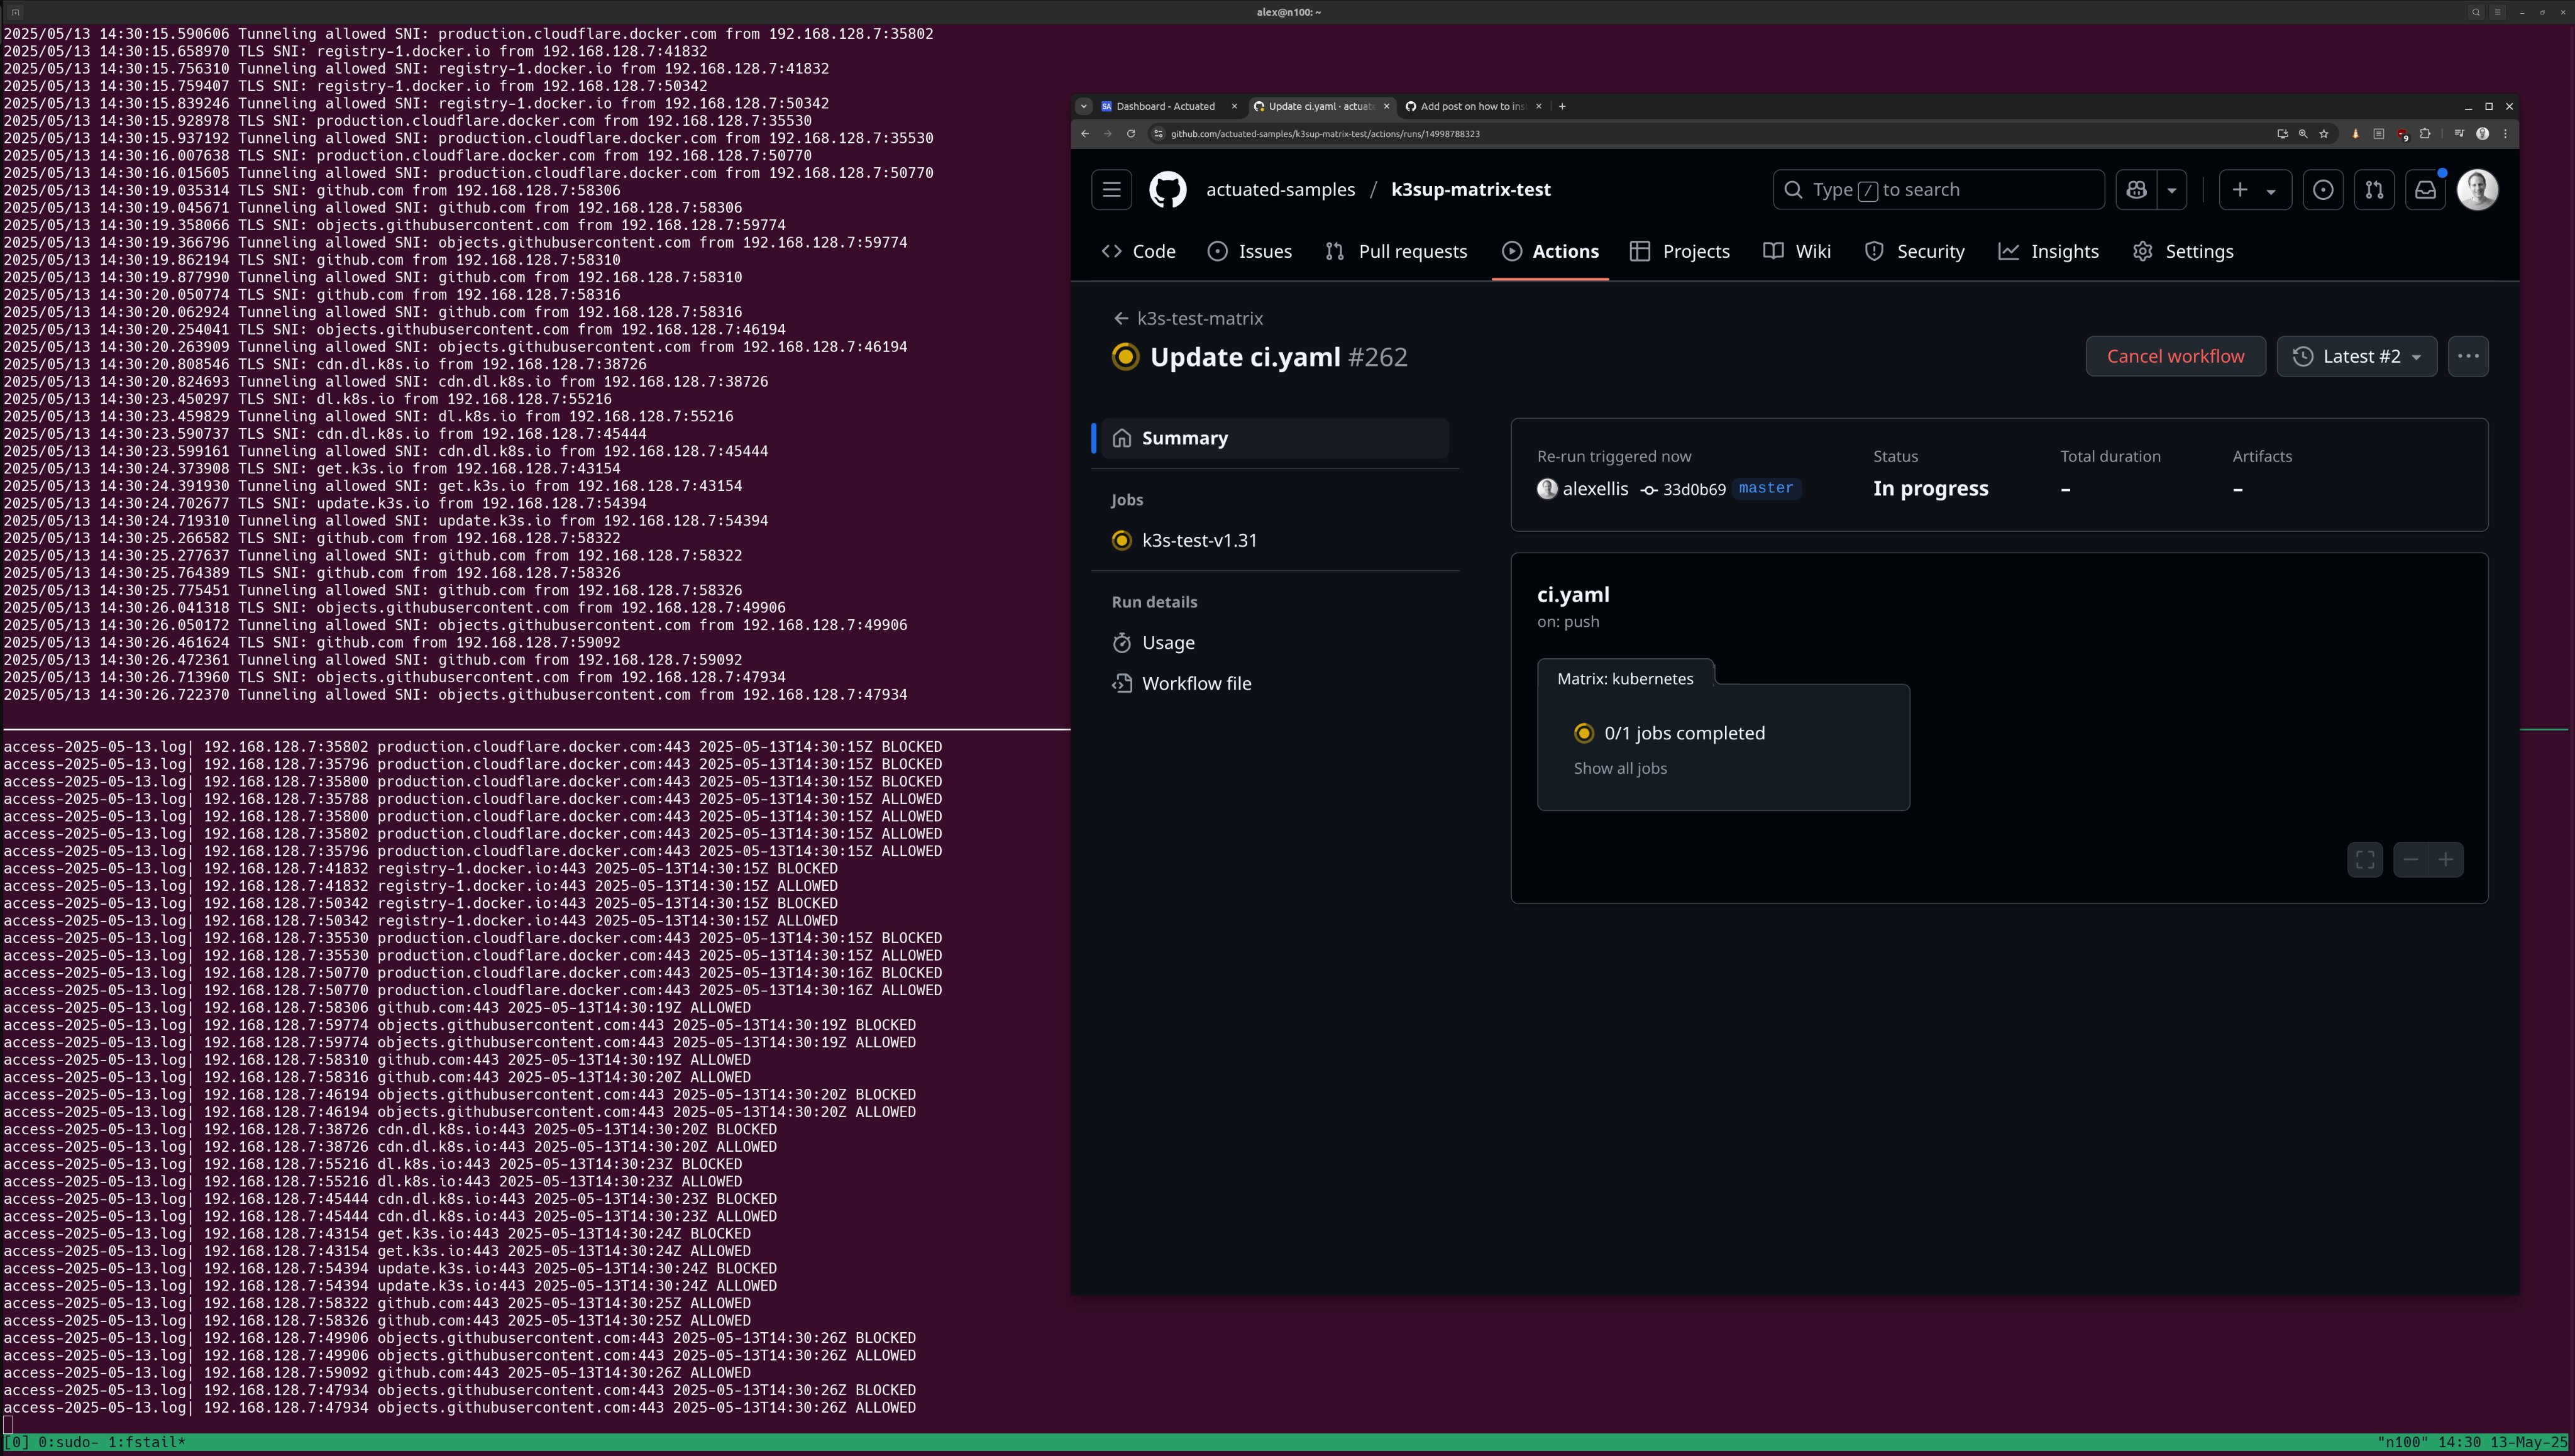2575x1456 pixels.
Task: Click the Cancel workflow button
Action: click(2175, 357)
